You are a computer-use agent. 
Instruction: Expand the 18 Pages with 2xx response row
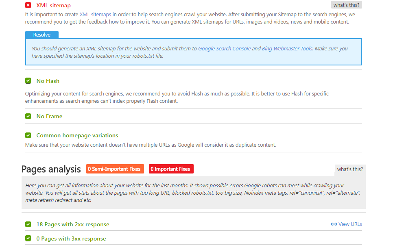[x=73, y=224]
